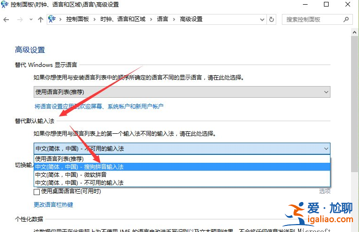The width and height of the screenshot is (359, 232).
Task: Navigate to 语言 breadcrumb
Action: 163,19
